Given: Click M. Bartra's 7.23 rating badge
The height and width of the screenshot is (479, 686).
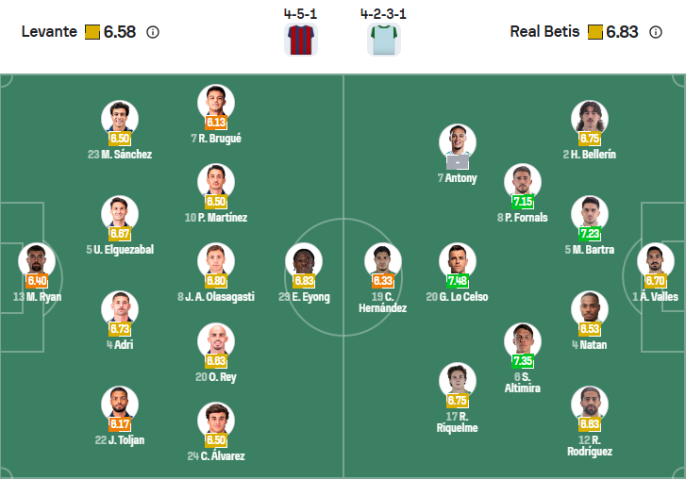Looking at the screenshot, I should pos(590,233).
